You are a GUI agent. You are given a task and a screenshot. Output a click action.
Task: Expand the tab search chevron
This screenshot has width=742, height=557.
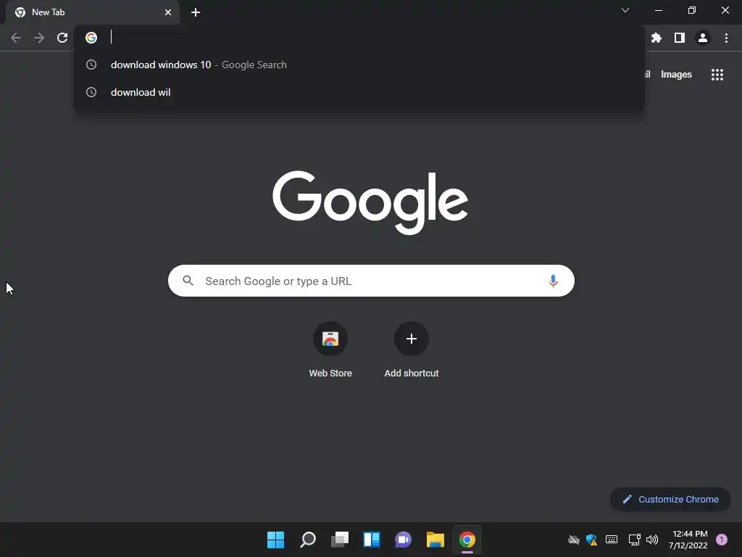point(625,10)
